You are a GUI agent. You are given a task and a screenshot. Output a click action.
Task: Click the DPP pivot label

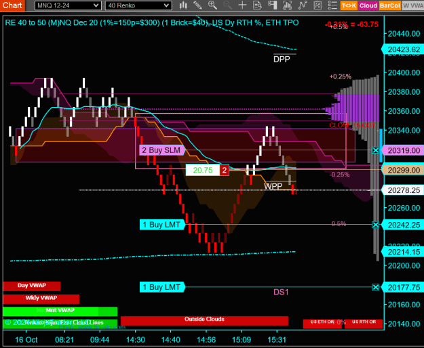(282, 60)
